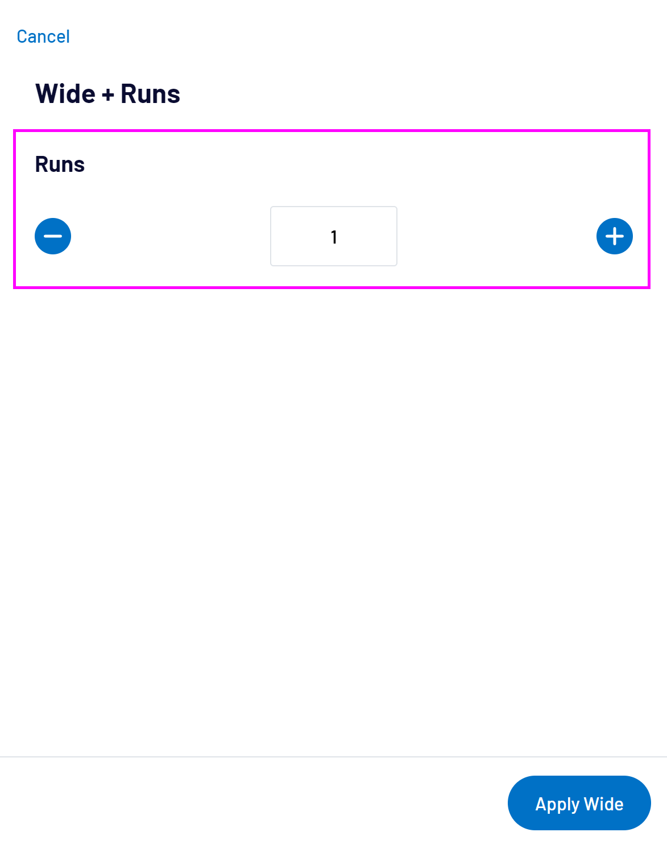The height and width of the screenshot is (865, 667).
Task: Tap the Cancel link
Action: pos(43,36)
